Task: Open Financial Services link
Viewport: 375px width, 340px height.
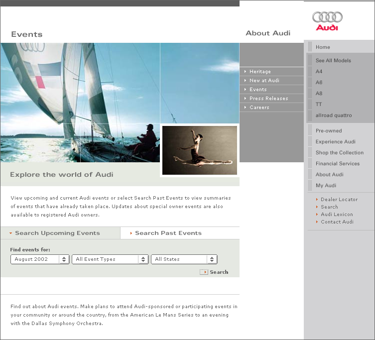Action: [338, 164]
